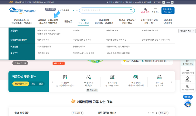
Task: Go to next 세무 업무별 서비스 page
Action: pyautogui.click(x=156, y=113)
